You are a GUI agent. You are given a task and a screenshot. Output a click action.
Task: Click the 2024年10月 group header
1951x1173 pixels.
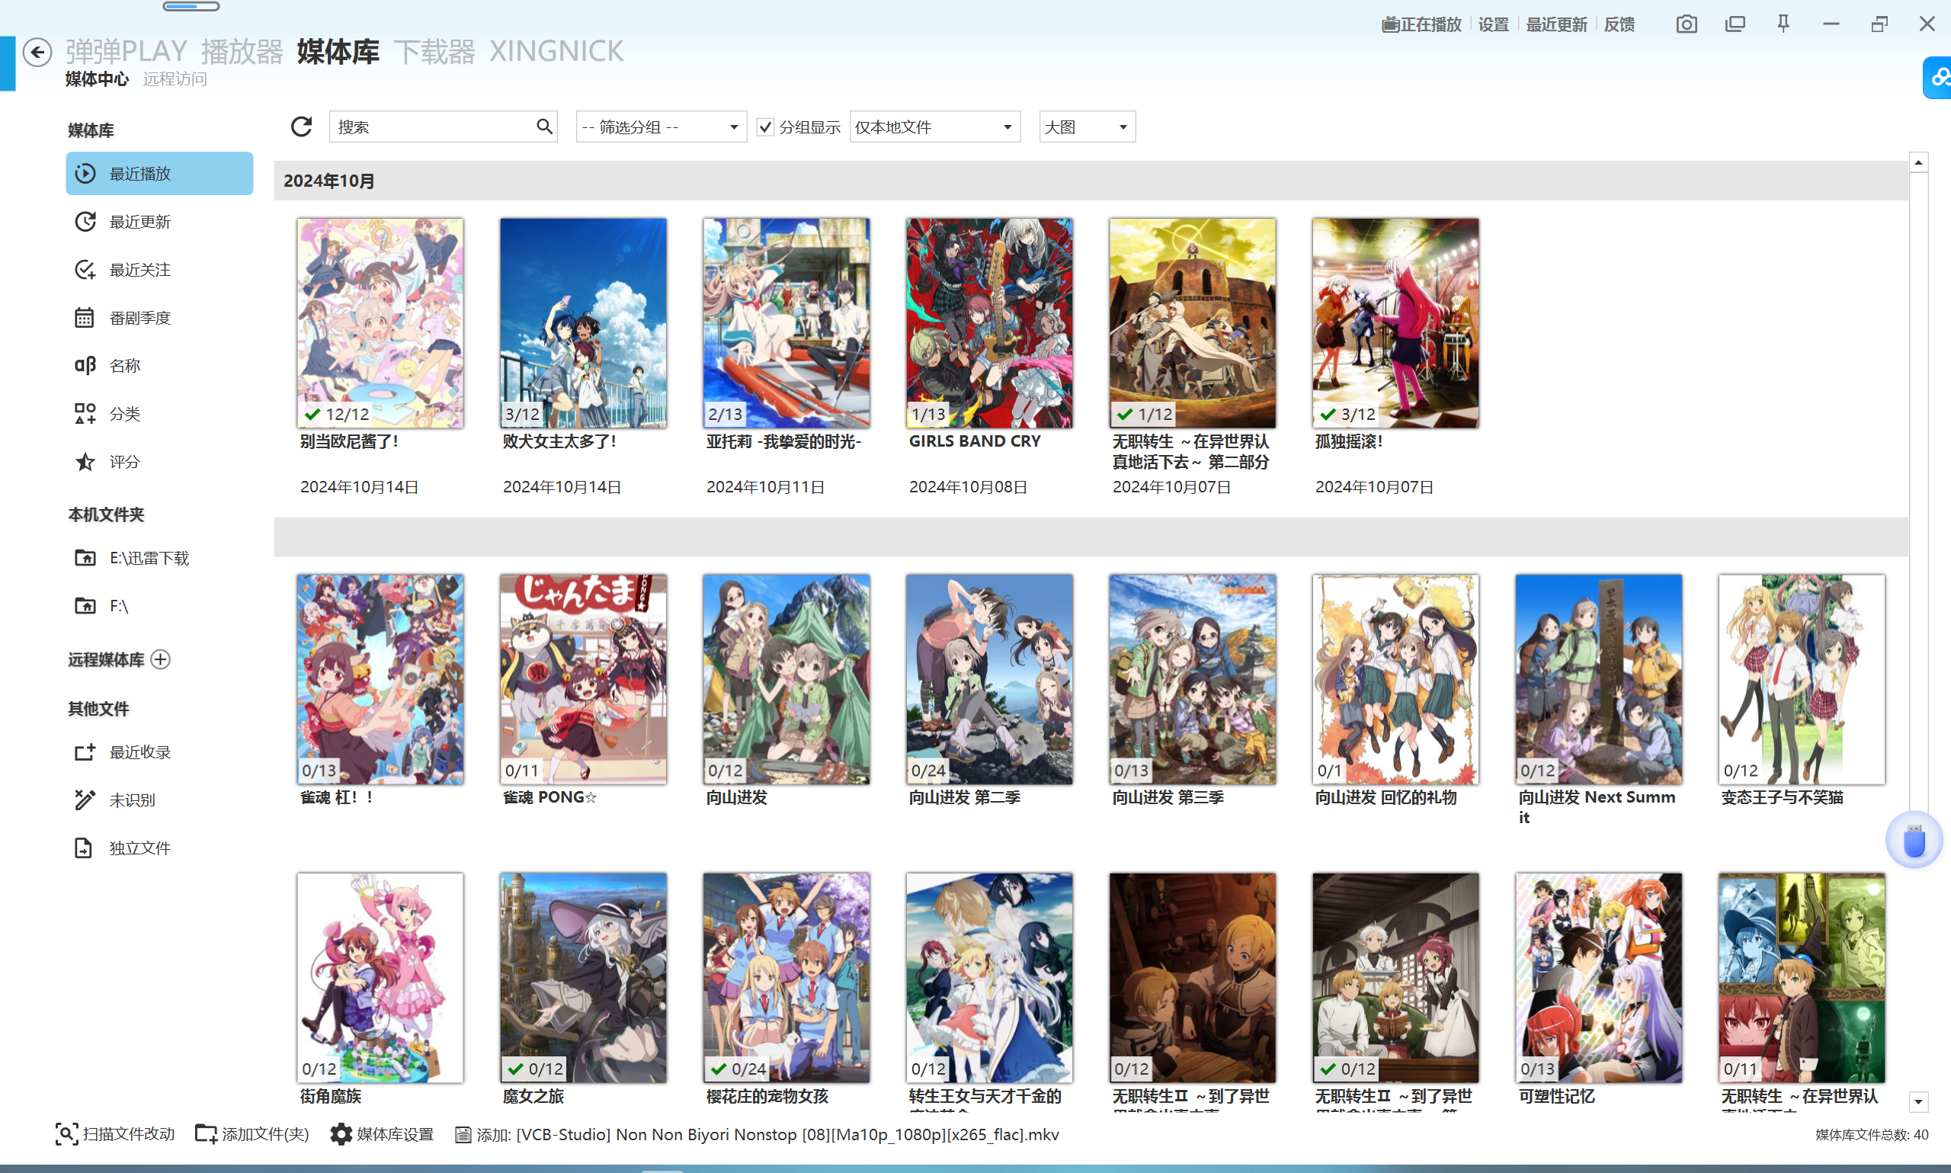1091,181
